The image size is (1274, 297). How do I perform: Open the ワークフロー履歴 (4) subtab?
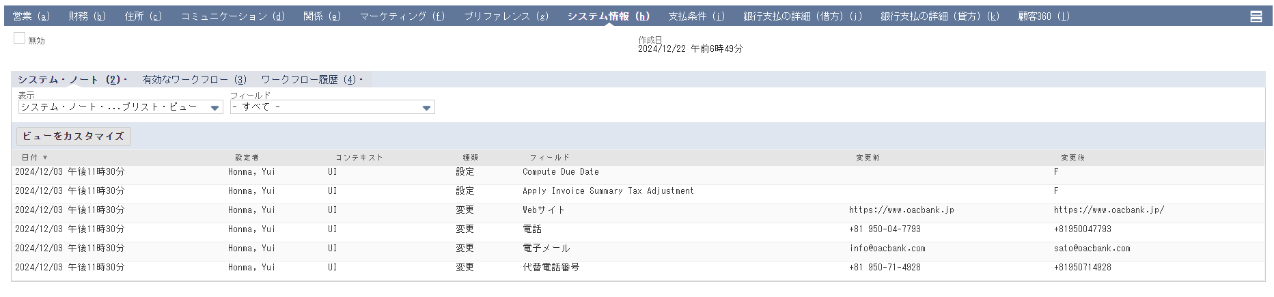[x=309, y=80]
